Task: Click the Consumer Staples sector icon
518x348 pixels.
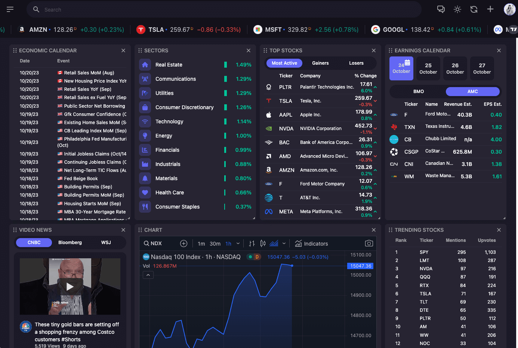Action: click(x=145, y=207)
